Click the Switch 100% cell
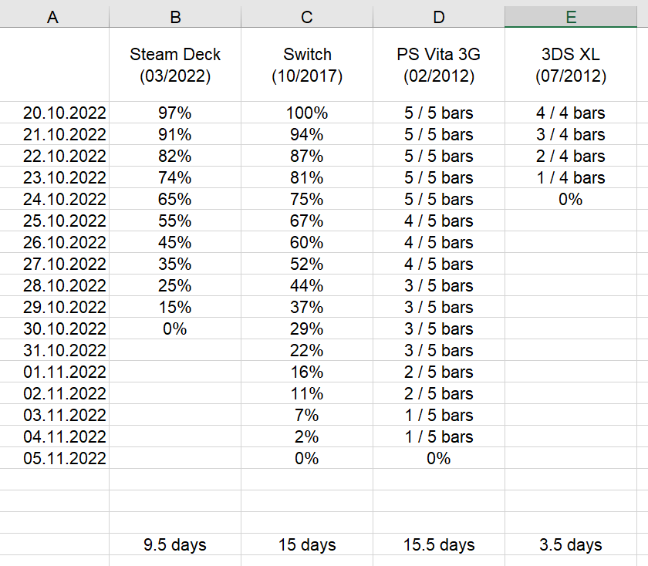Image resolution: width=648 pixels, height=566 pixels. (307, 113)
